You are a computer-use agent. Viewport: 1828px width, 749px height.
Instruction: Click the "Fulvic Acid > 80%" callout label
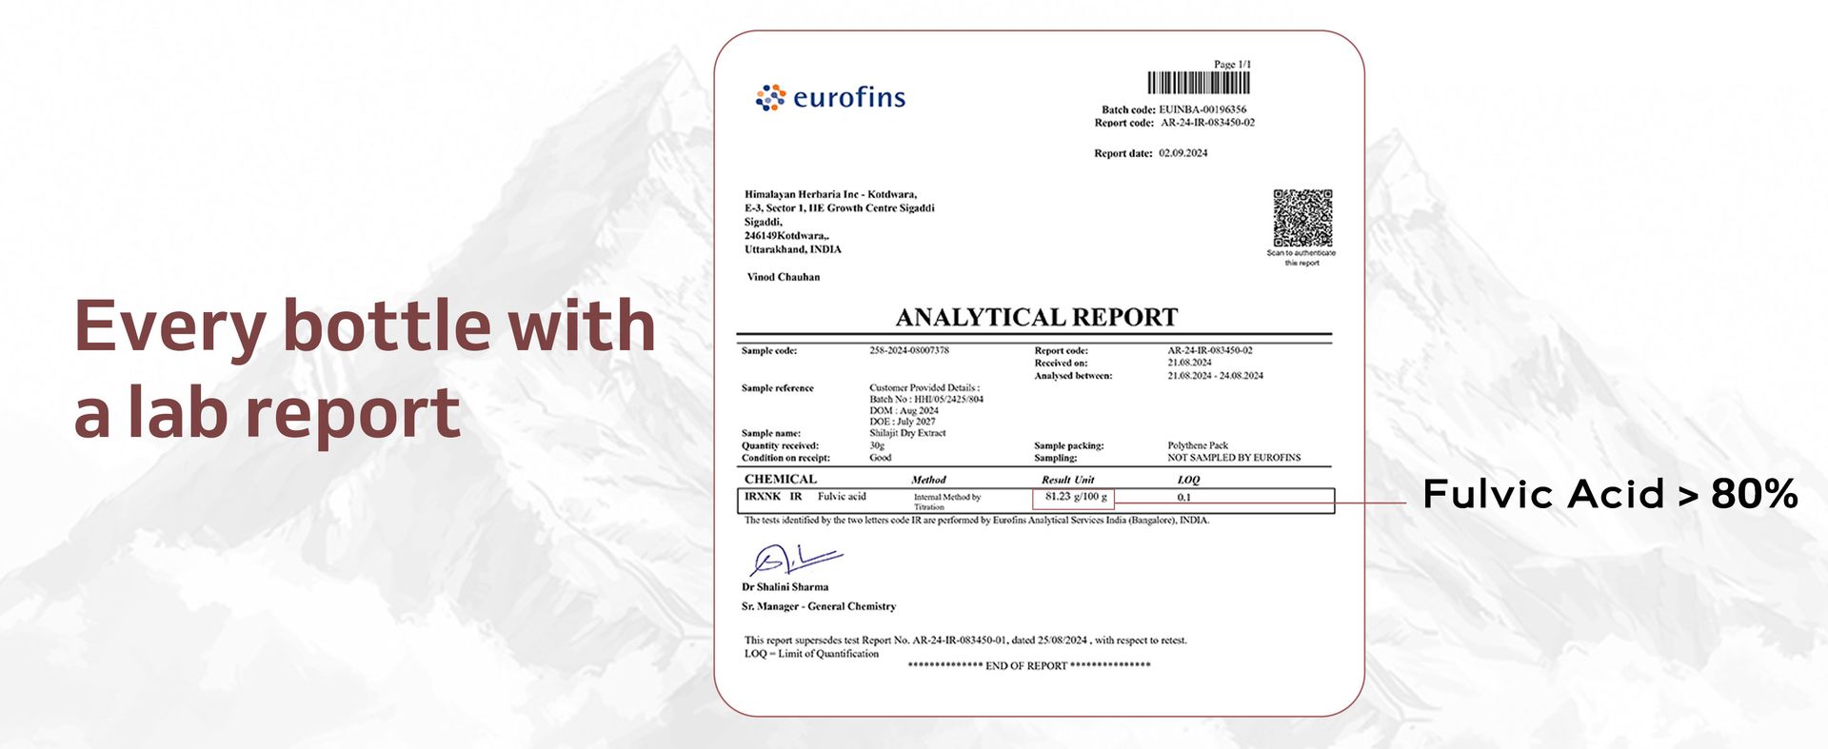click(1610, 494)
